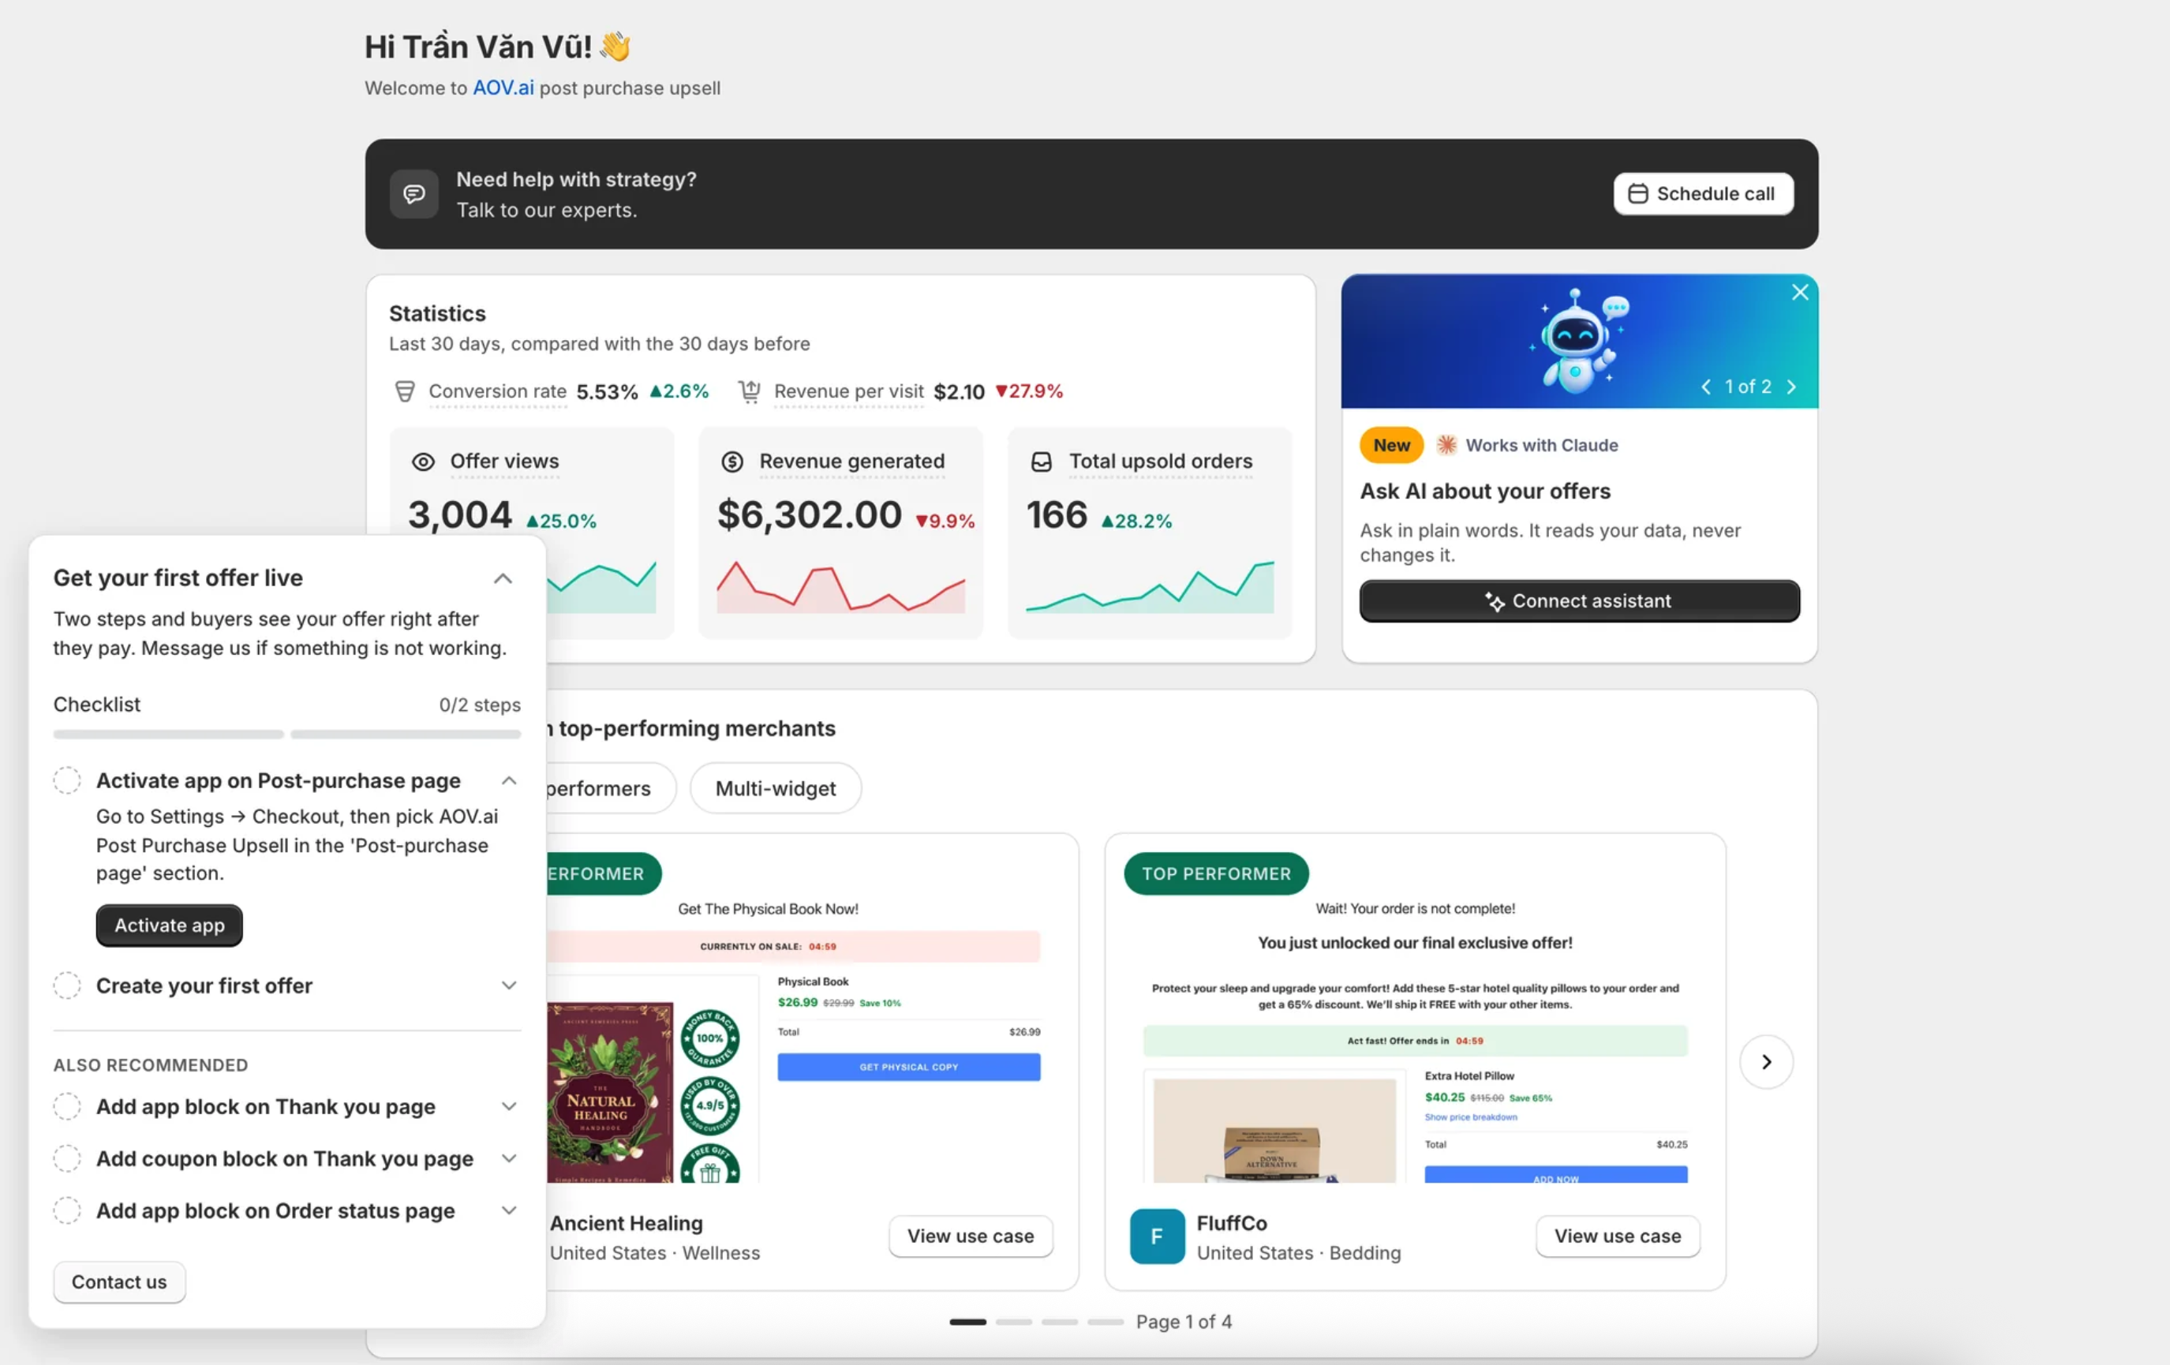The height and width of the screenshot is (1365, 2170).
Task: Click the Total upsold orders inbox icon
Action: (1041, 462)
